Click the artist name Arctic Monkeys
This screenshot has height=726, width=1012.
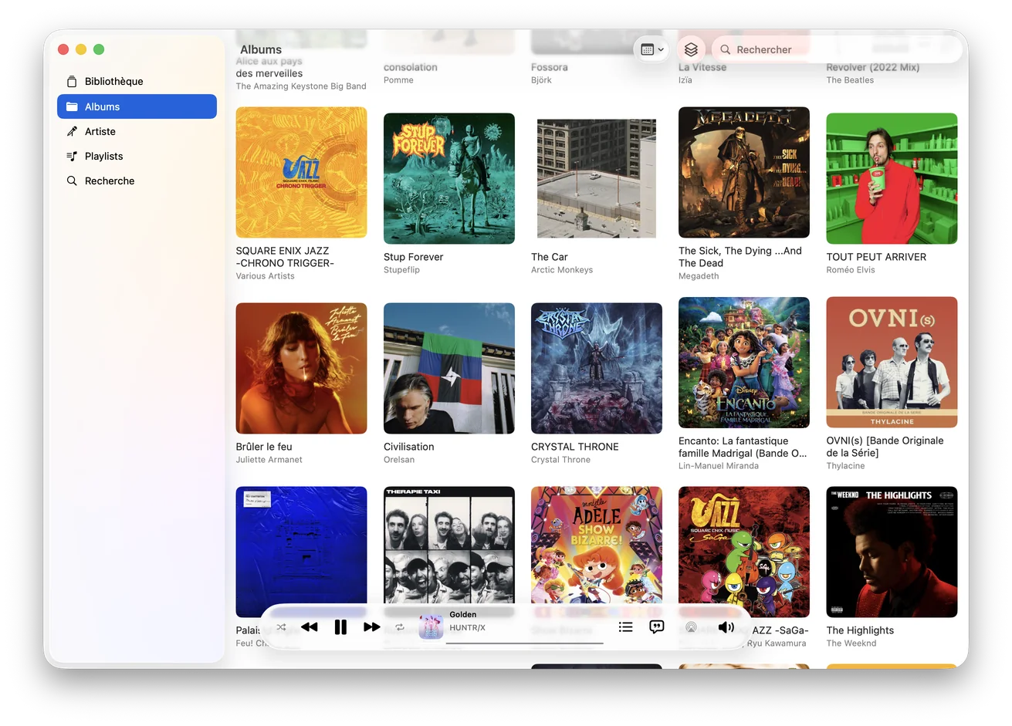tap(562, 270)
